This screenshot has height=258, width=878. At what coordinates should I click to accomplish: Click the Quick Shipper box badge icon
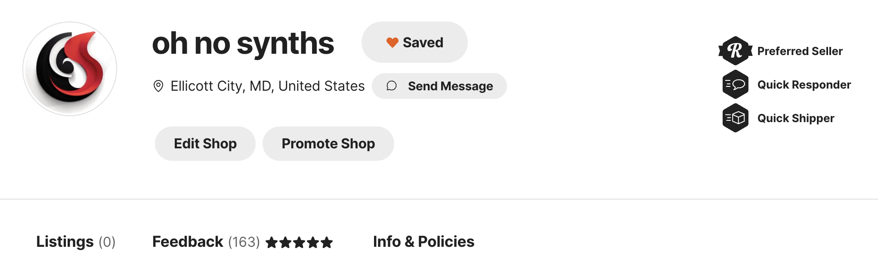[x=735, y=118]
